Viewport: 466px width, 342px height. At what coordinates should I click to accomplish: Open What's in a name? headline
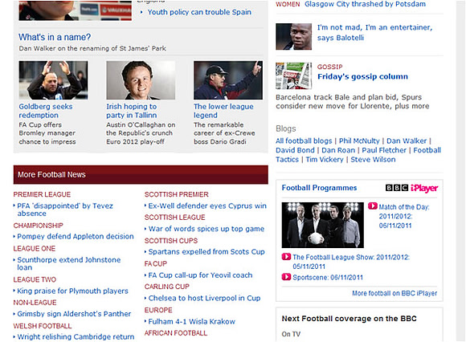point(55,37)
